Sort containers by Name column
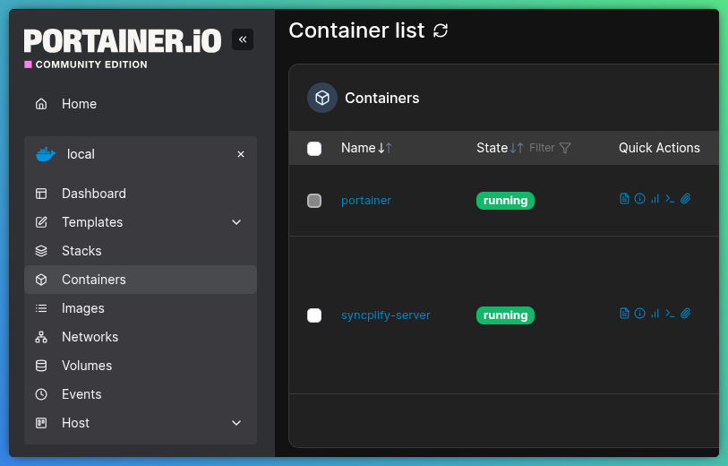This screenshot has width=728, height=466. click(x=367, y=148)
